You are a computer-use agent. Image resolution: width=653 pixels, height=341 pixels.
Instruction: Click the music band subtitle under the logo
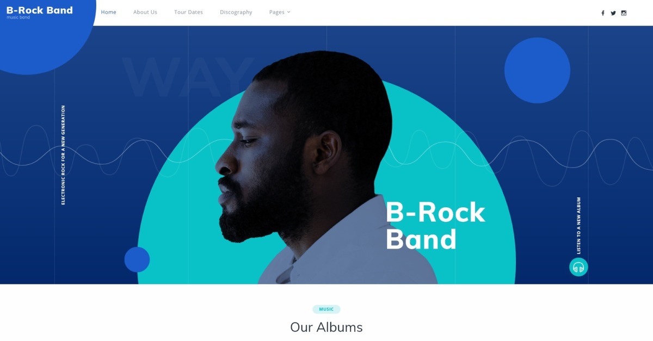pos(18,17)
